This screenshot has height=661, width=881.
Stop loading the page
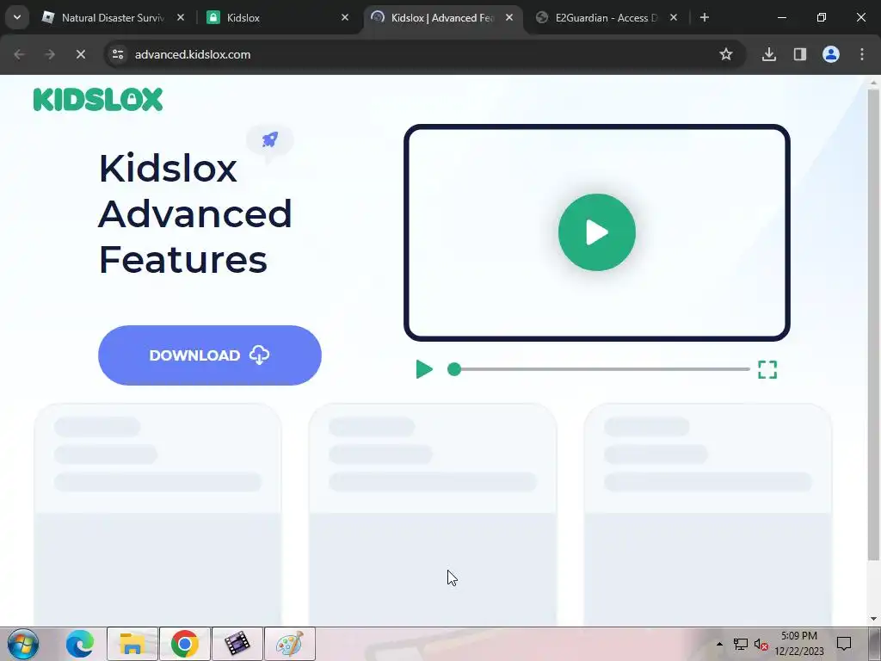point(81,54)
